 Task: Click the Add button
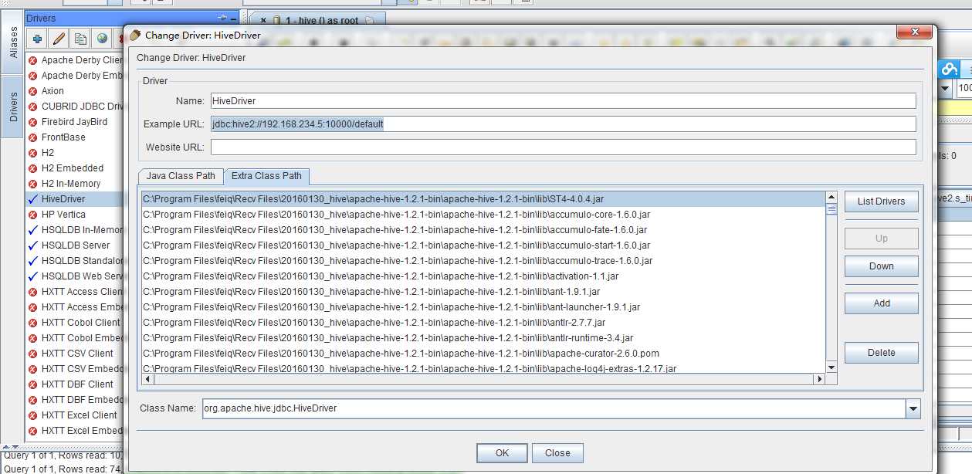pyautogui.click(x=881, y=303)
